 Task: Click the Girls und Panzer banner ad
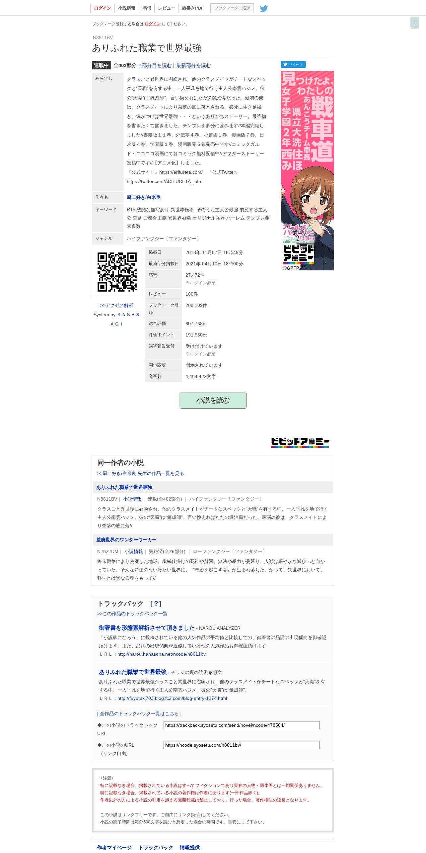click(308, 171)
